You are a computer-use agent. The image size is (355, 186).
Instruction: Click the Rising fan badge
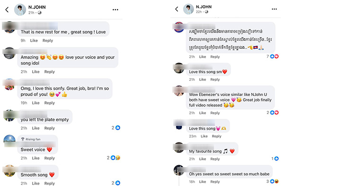(31, 139)
